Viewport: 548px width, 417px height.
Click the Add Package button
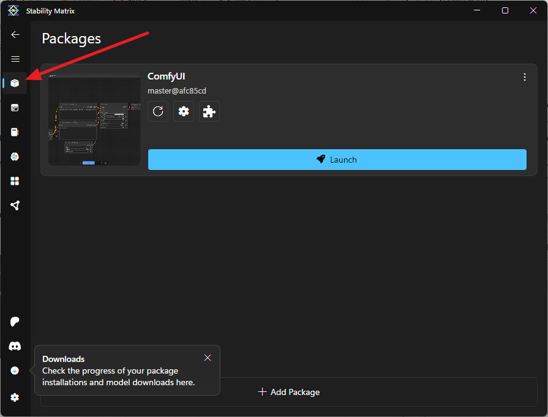coord(288,392)
